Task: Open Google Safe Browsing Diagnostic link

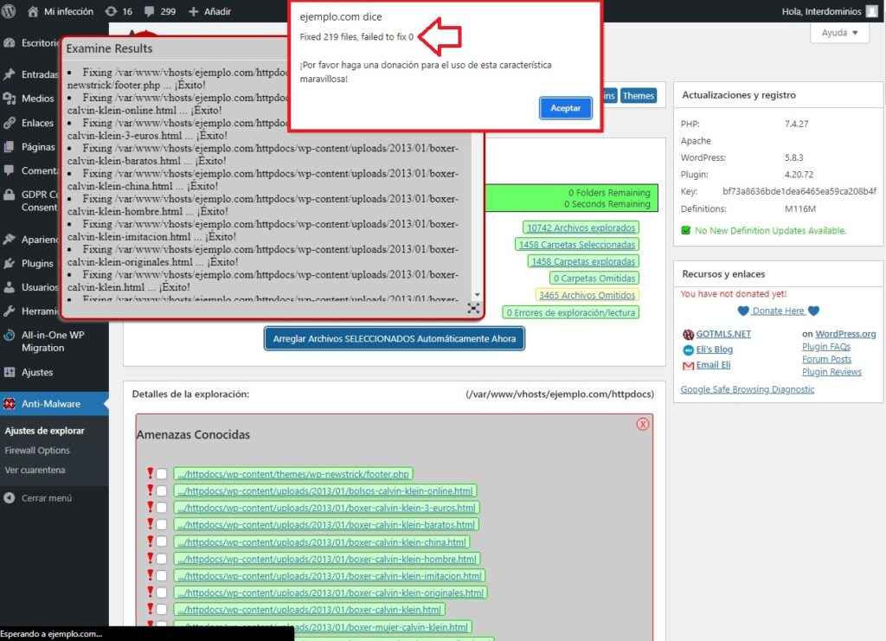Action: (748, 389)
